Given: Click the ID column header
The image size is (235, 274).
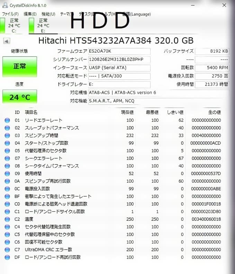Looking at the screenshot, I should 17,112.
